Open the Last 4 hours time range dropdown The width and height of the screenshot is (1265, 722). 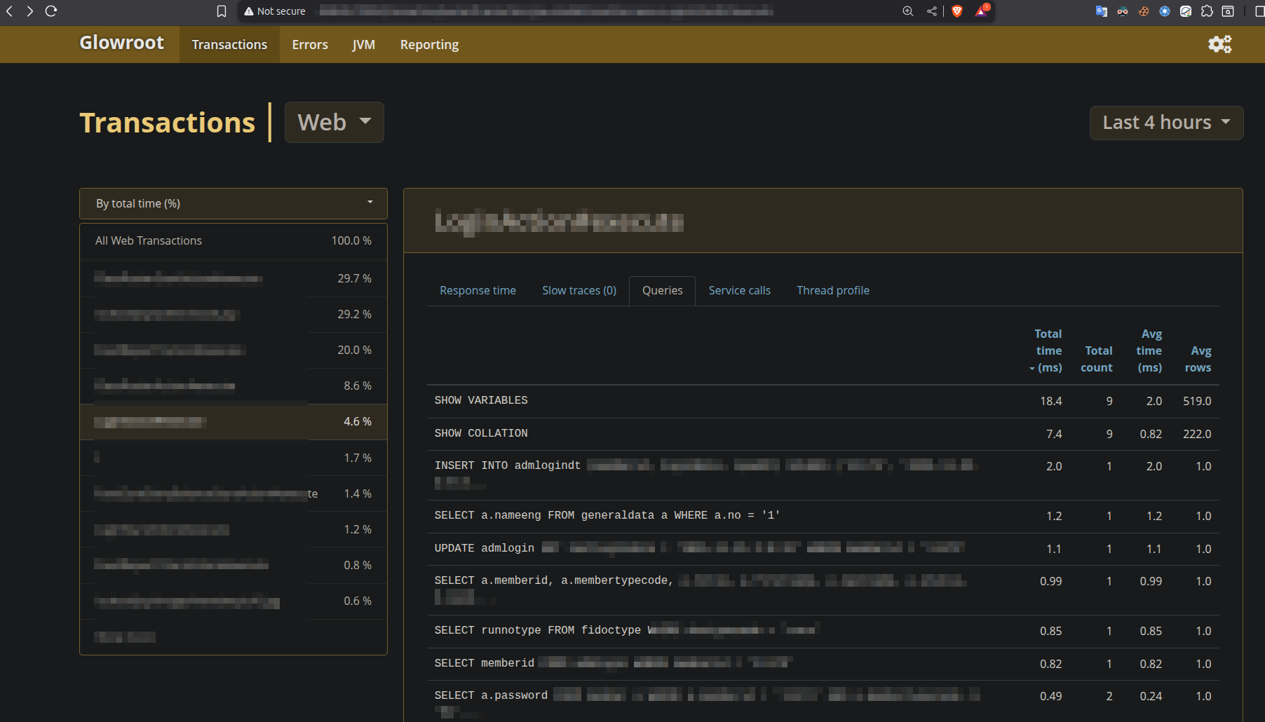(1166, 123)
